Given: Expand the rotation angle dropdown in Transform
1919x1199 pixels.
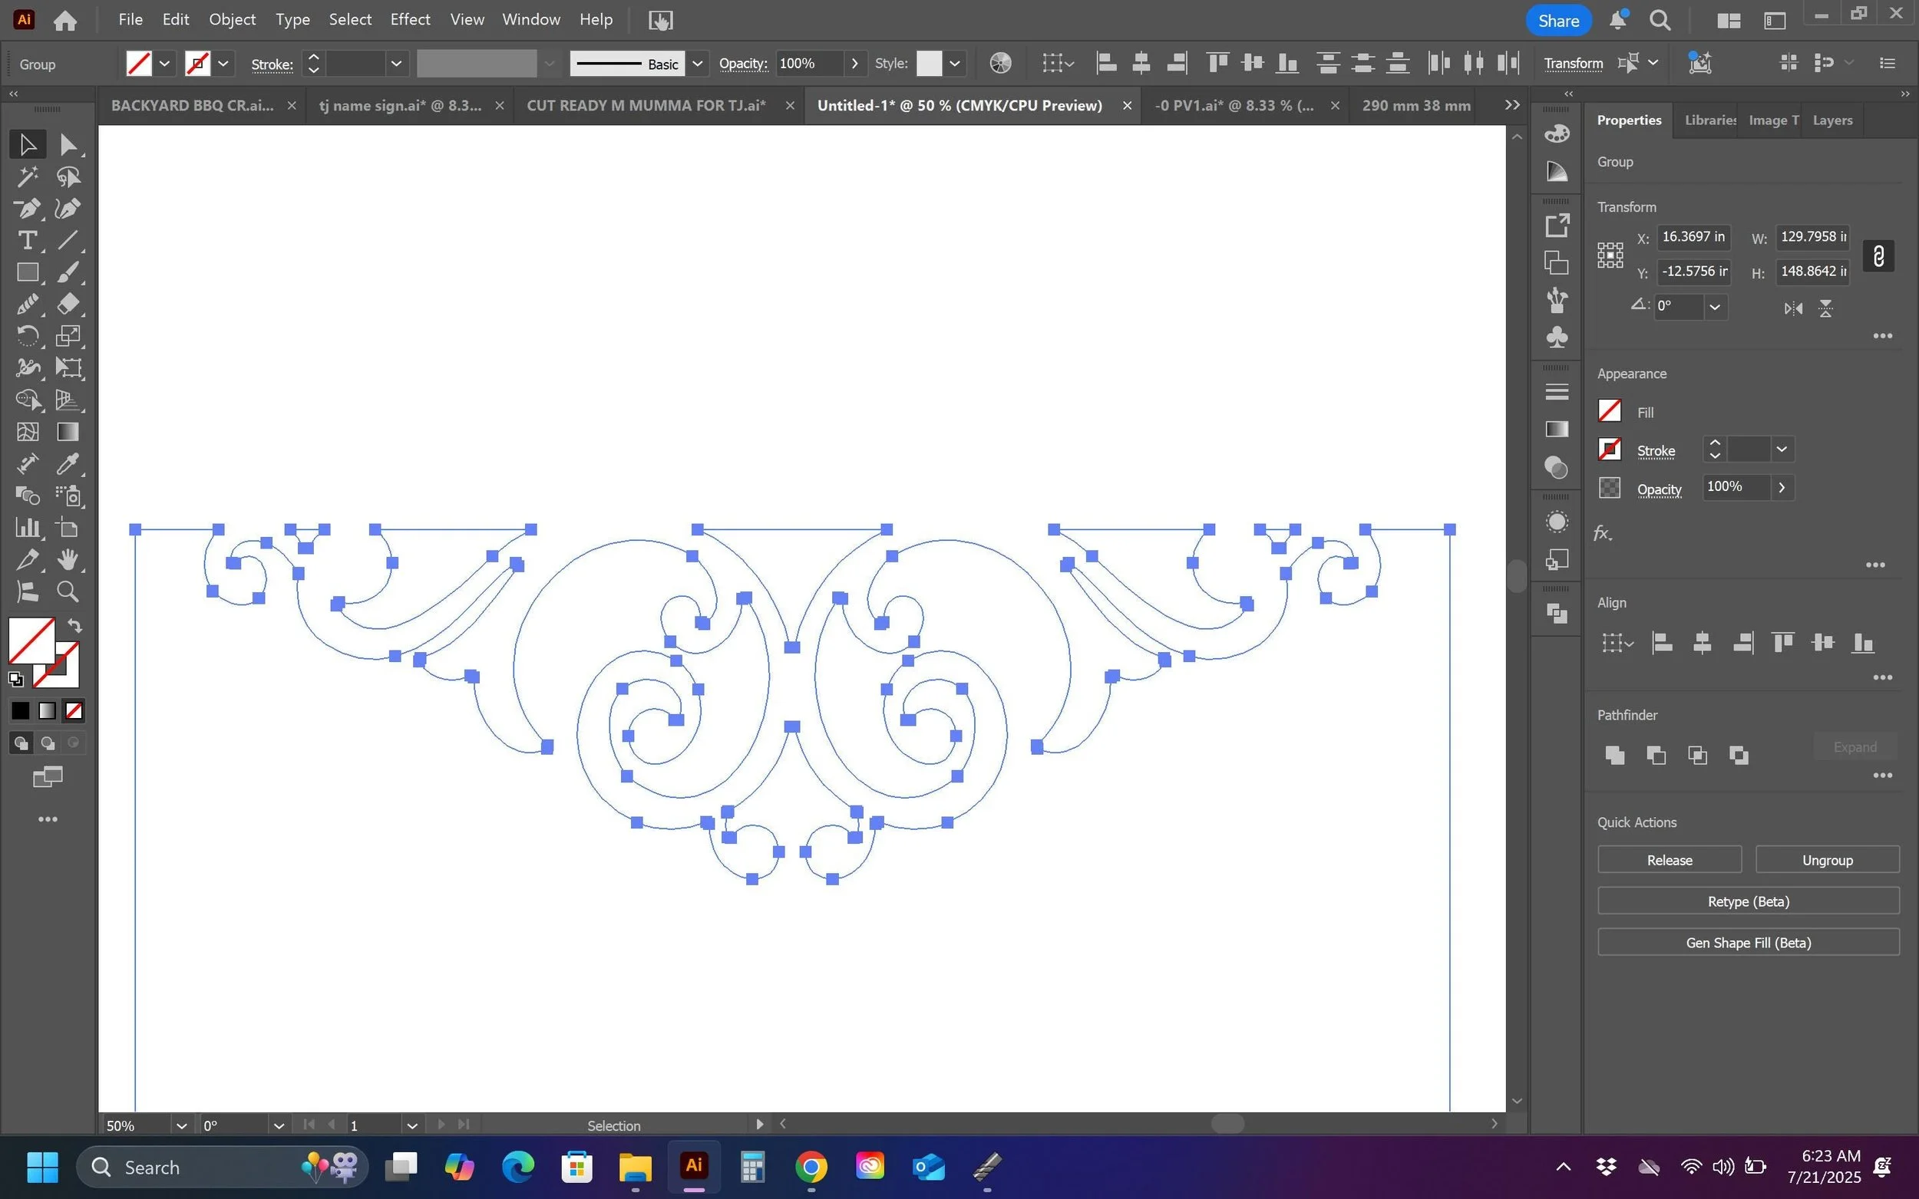Looking at the screenshot, I should point(1714,307).
